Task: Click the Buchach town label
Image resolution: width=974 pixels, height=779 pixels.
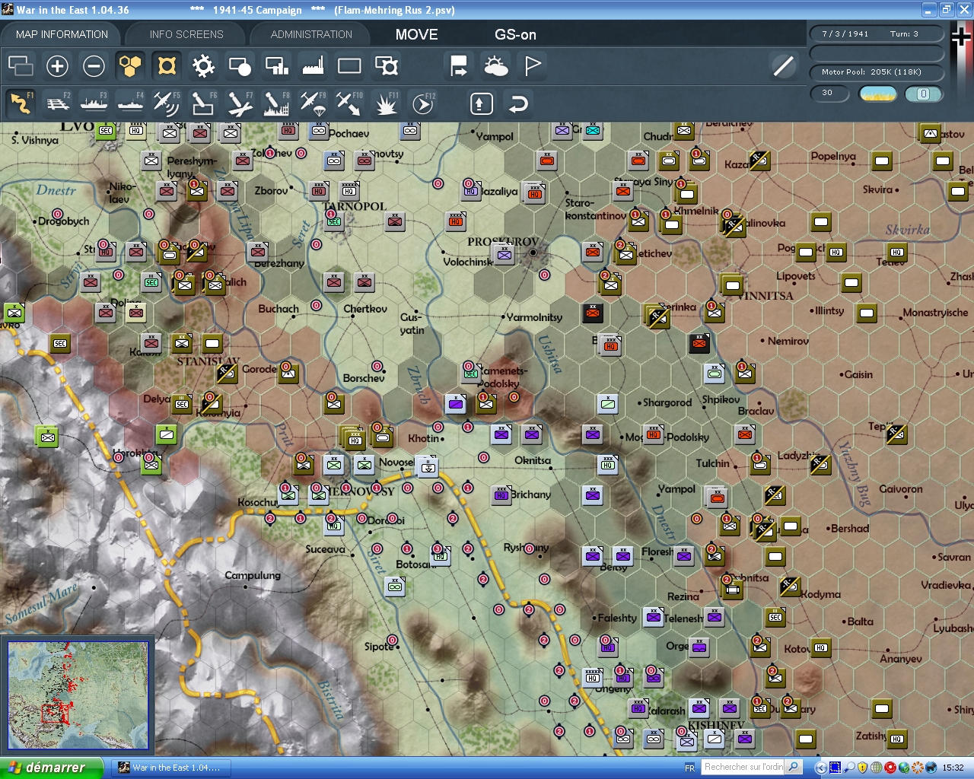Action: pos(279,309)
